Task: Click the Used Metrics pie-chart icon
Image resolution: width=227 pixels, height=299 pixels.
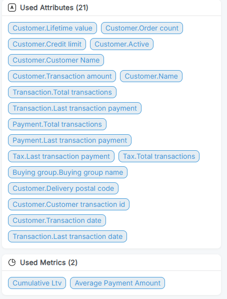Action: [x=12, y=262]
